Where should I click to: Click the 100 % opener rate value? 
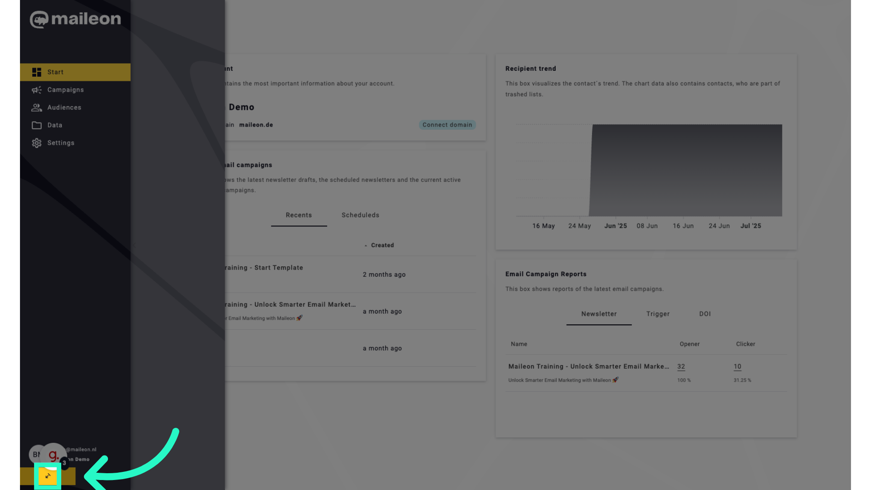(684, 380)
